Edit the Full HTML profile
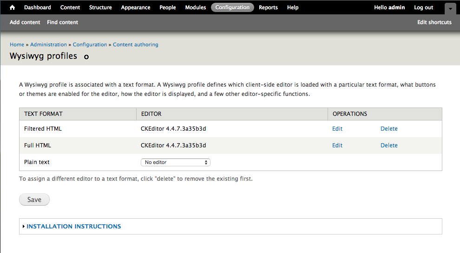 coord(337,145)
